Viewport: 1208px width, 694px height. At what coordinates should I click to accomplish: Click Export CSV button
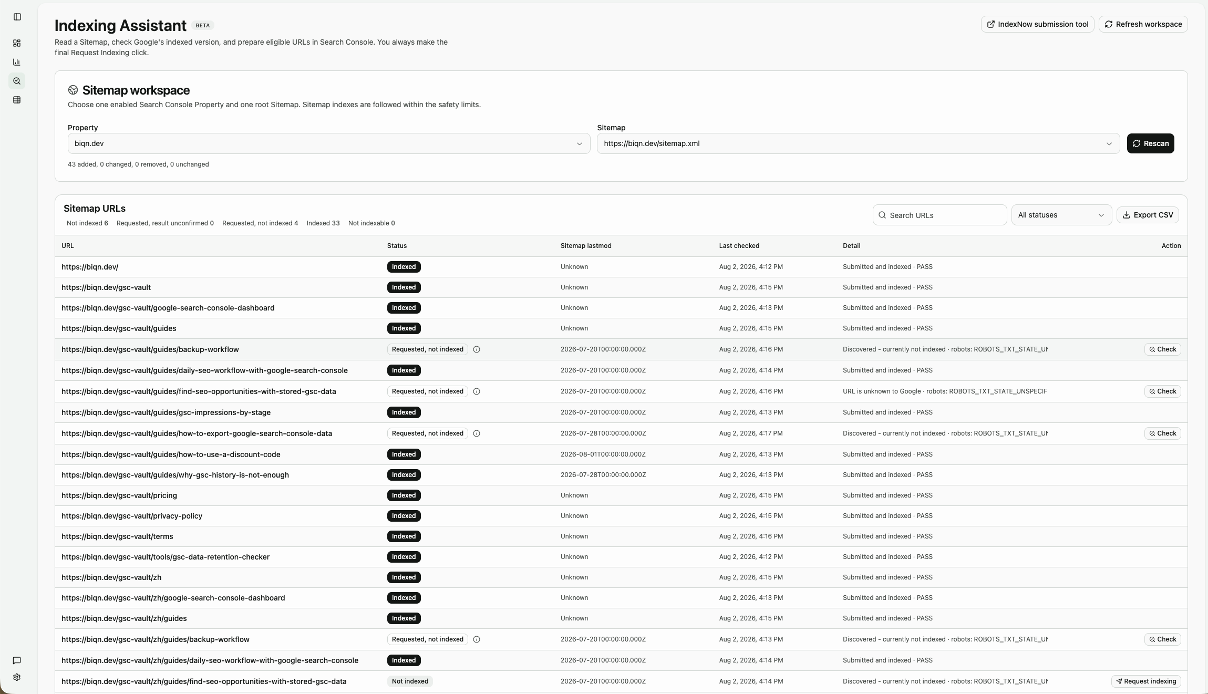point(1148,215)
